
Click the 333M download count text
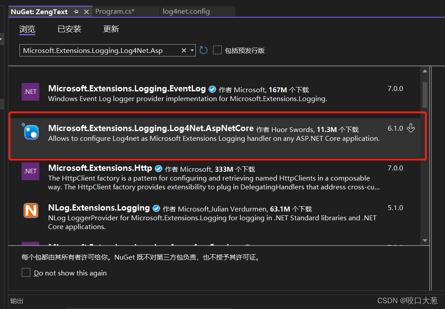pos(224,170)
